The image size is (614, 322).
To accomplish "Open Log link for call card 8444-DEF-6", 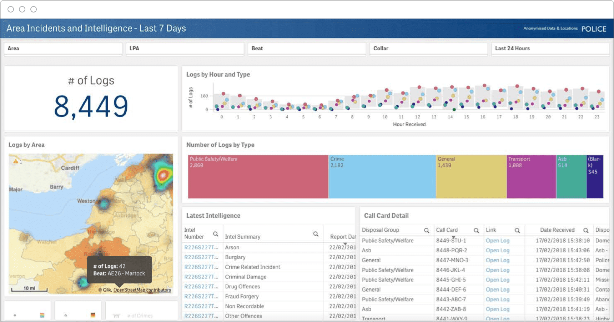I will click(x=497, y=290).
